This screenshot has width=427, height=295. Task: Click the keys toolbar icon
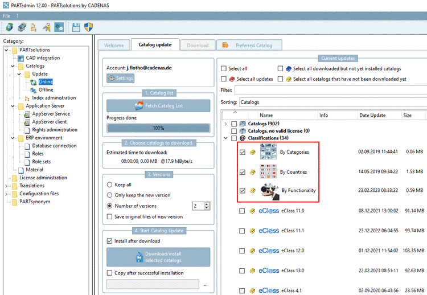[x=47, y=27]
